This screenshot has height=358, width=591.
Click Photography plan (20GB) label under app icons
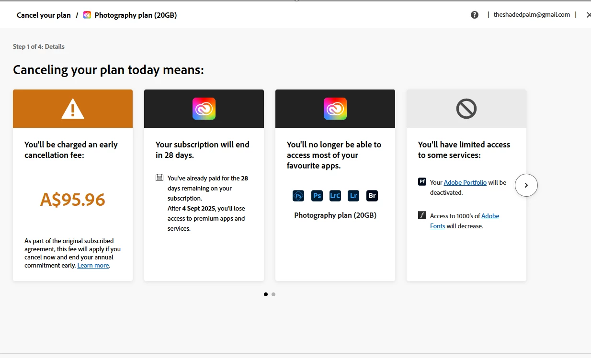pyautogui.click(x=335, y=215)
